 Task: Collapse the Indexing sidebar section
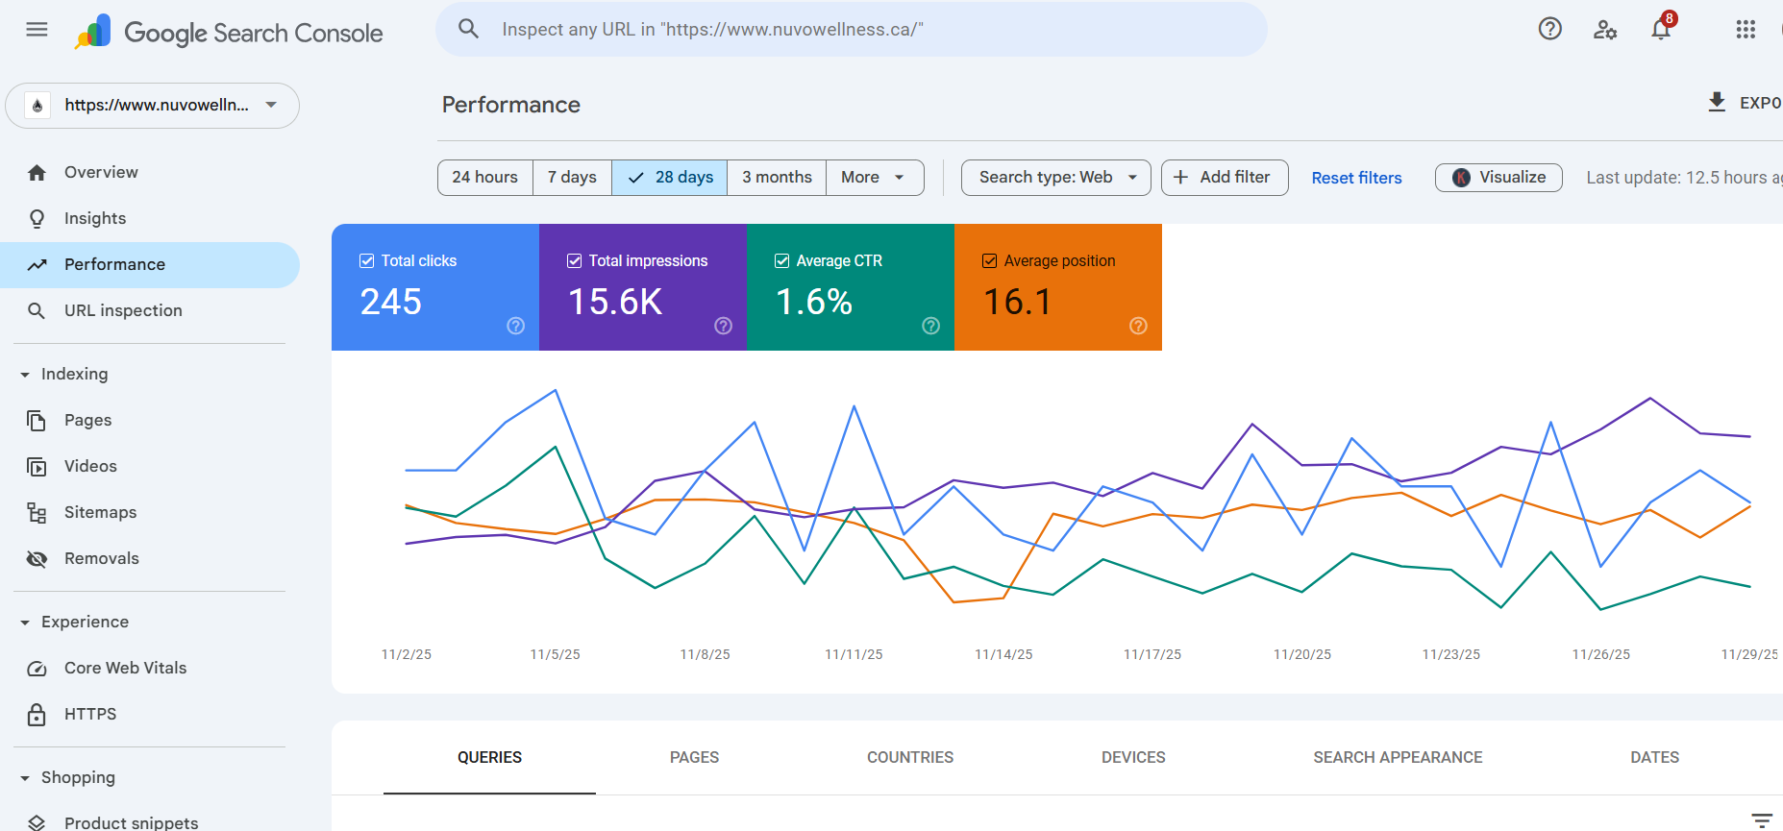click(x=26, y=375)
